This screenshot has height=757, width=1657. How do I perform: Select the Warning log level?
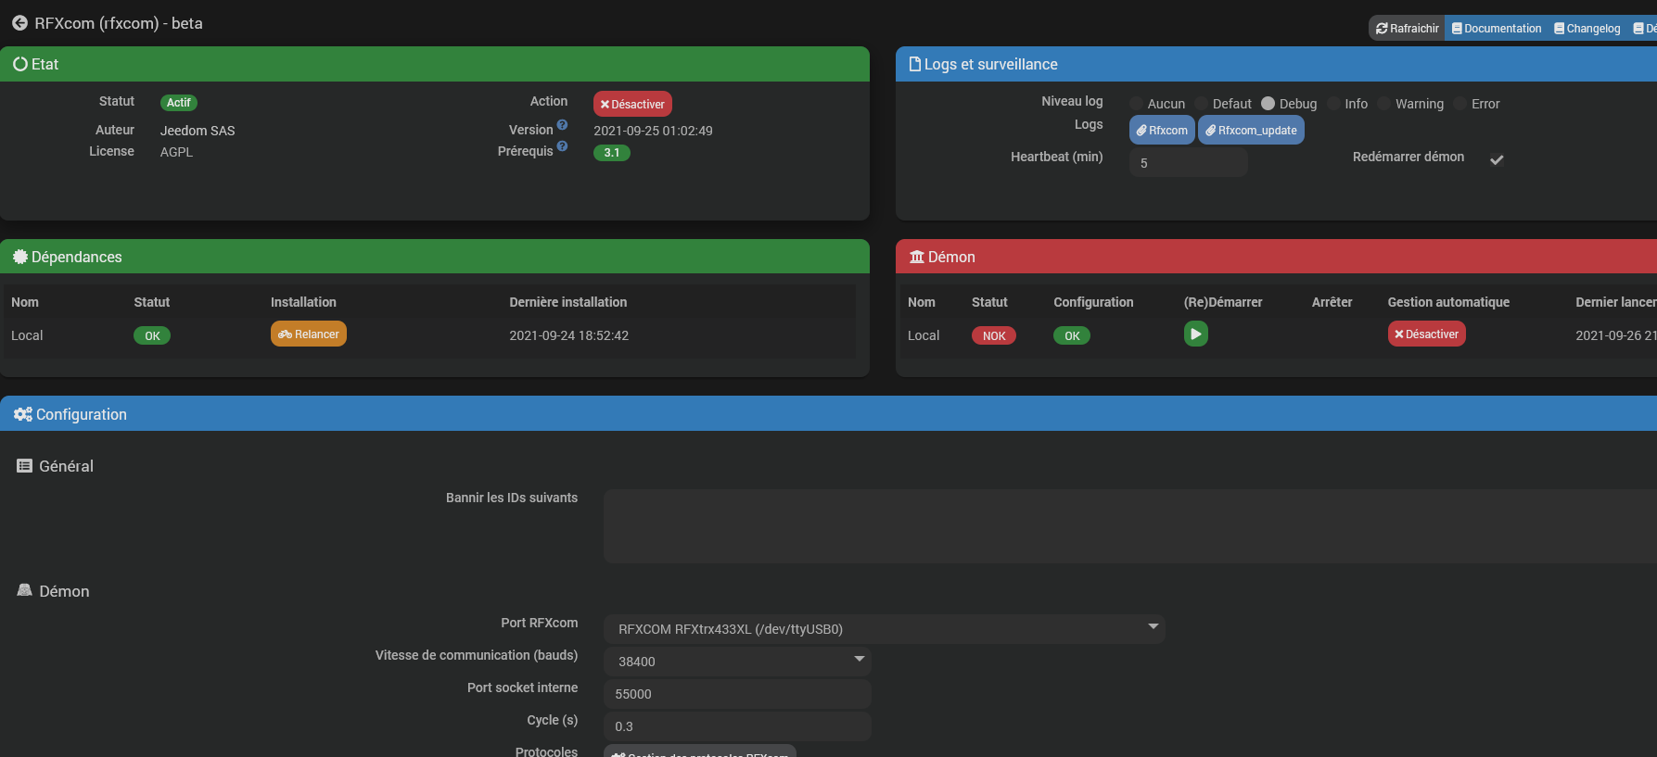click(x=1384, y=104)
